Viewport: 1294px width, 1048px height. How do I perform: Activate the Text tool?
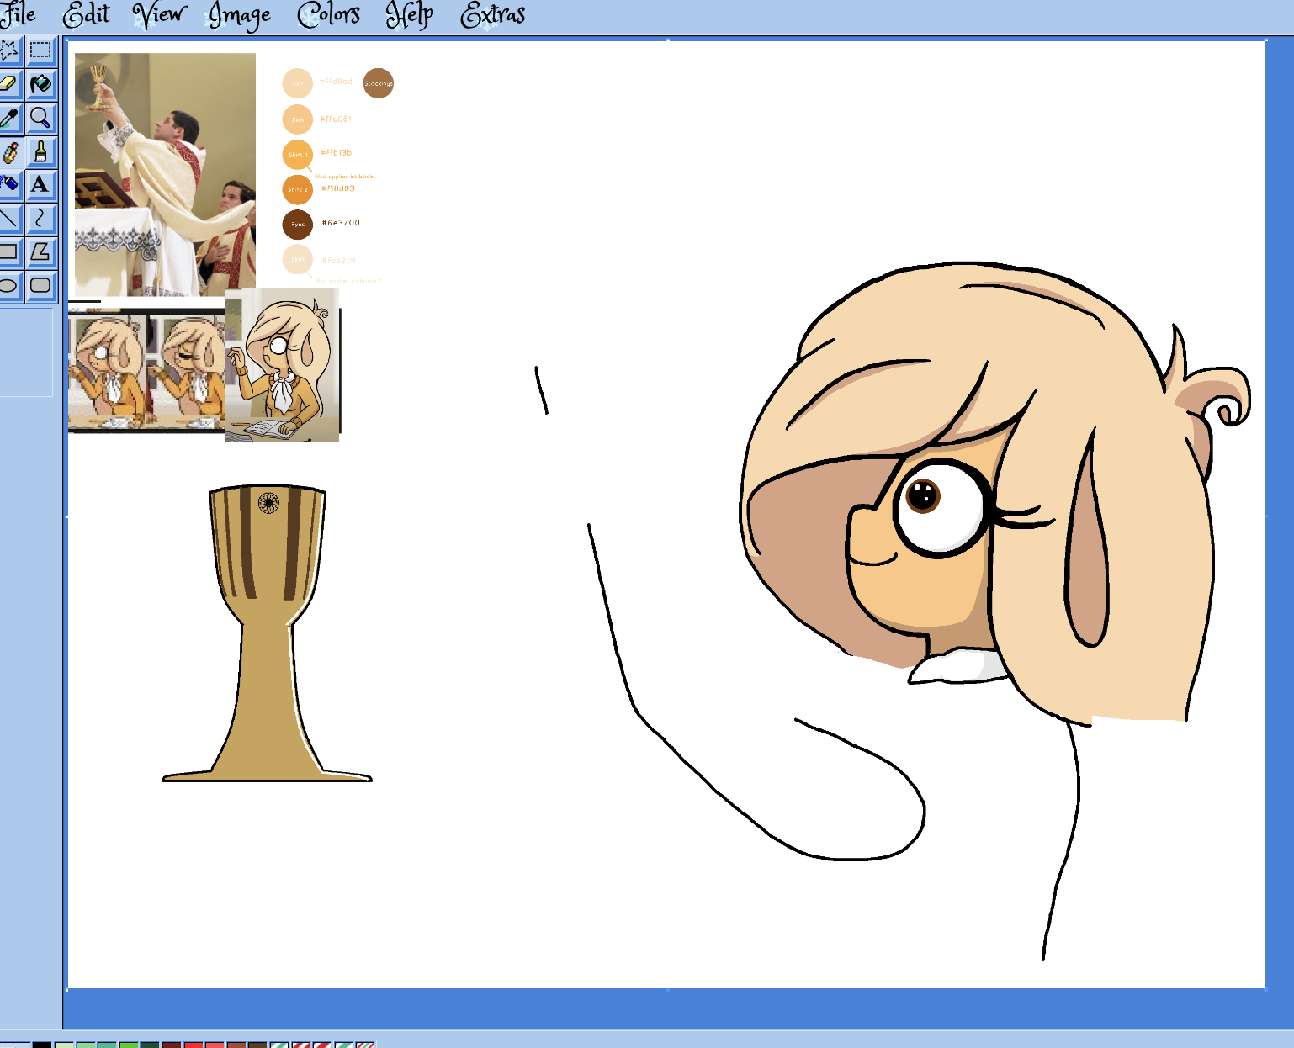tap(40, 184)
